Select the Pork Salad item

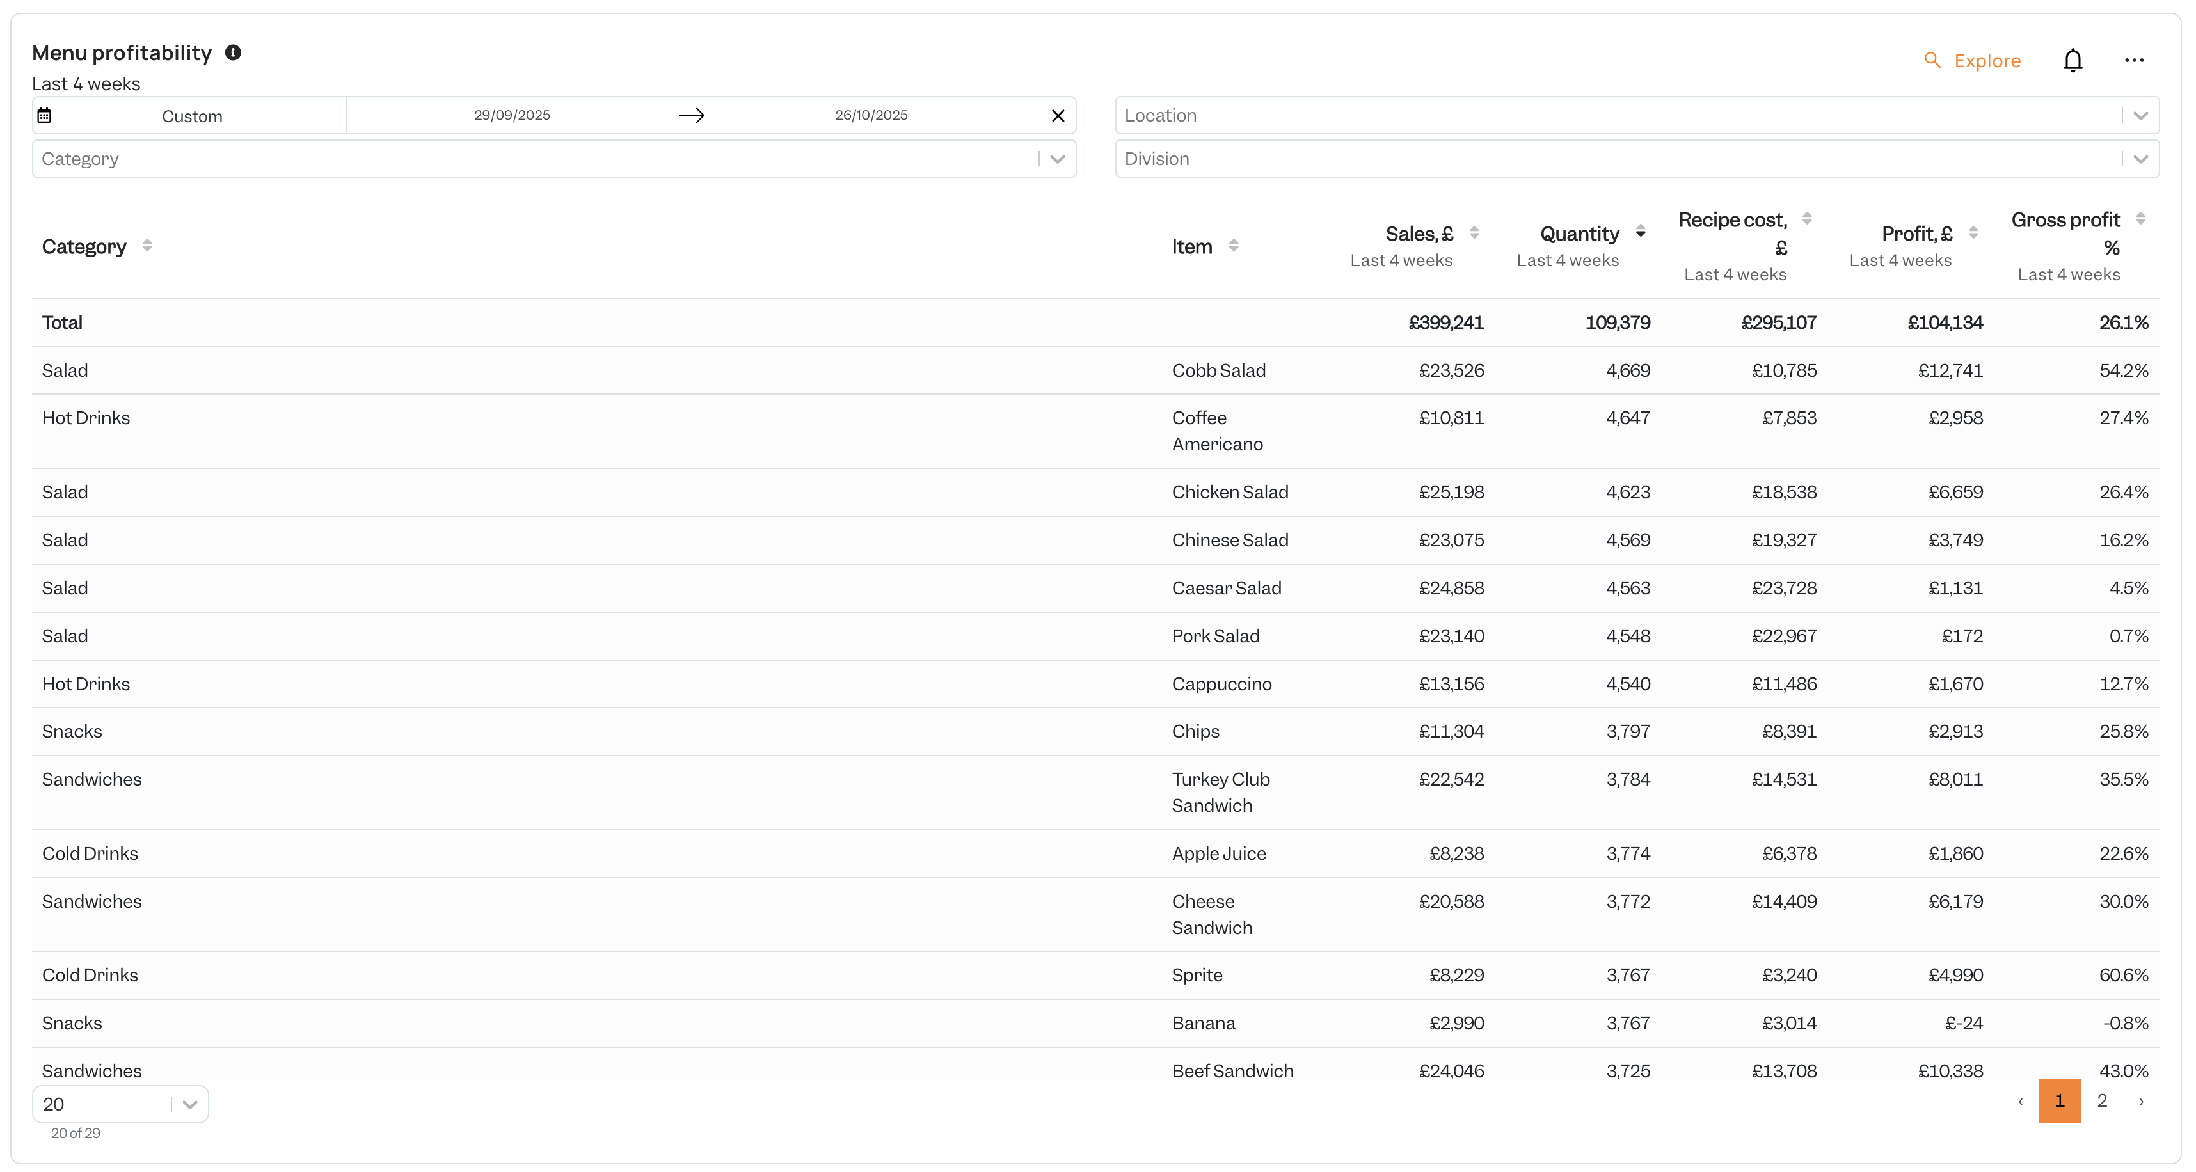pyautogui.click(x=1215, y=636)
